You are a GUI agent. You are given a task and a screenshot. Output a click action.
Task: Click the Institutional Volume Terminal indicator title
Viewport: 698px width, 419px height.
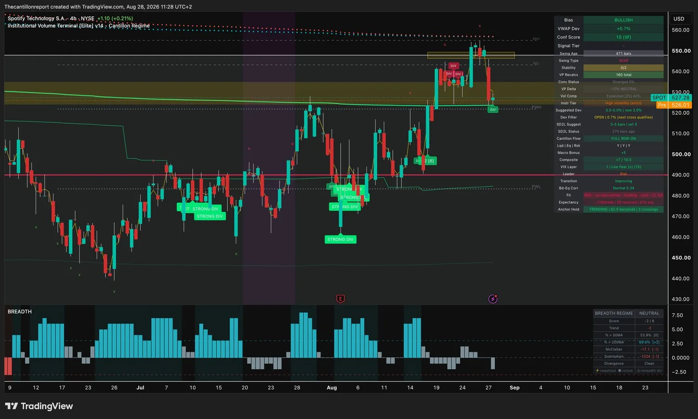tap(79, 26)
